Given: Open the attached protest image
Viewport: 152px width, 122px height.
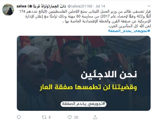Looking at the screenshot, I should point(84,73).
